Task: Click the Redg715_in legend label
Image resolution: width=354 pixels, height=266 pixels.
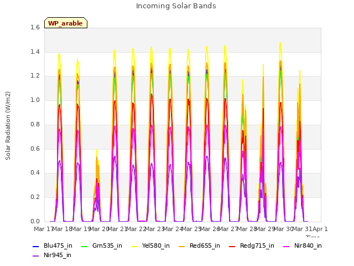Action: tap(257, 245)
